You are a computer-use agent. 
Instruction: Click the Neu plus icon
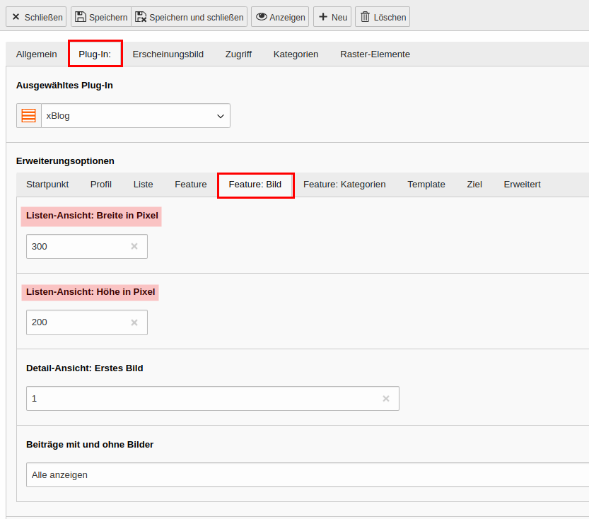323,17
